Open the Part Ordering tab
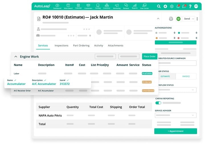 [81, 46]
